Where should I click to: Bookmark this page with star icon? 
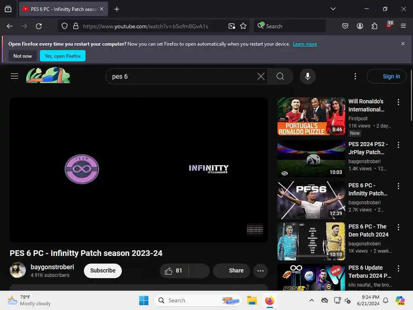coord(243,26)
